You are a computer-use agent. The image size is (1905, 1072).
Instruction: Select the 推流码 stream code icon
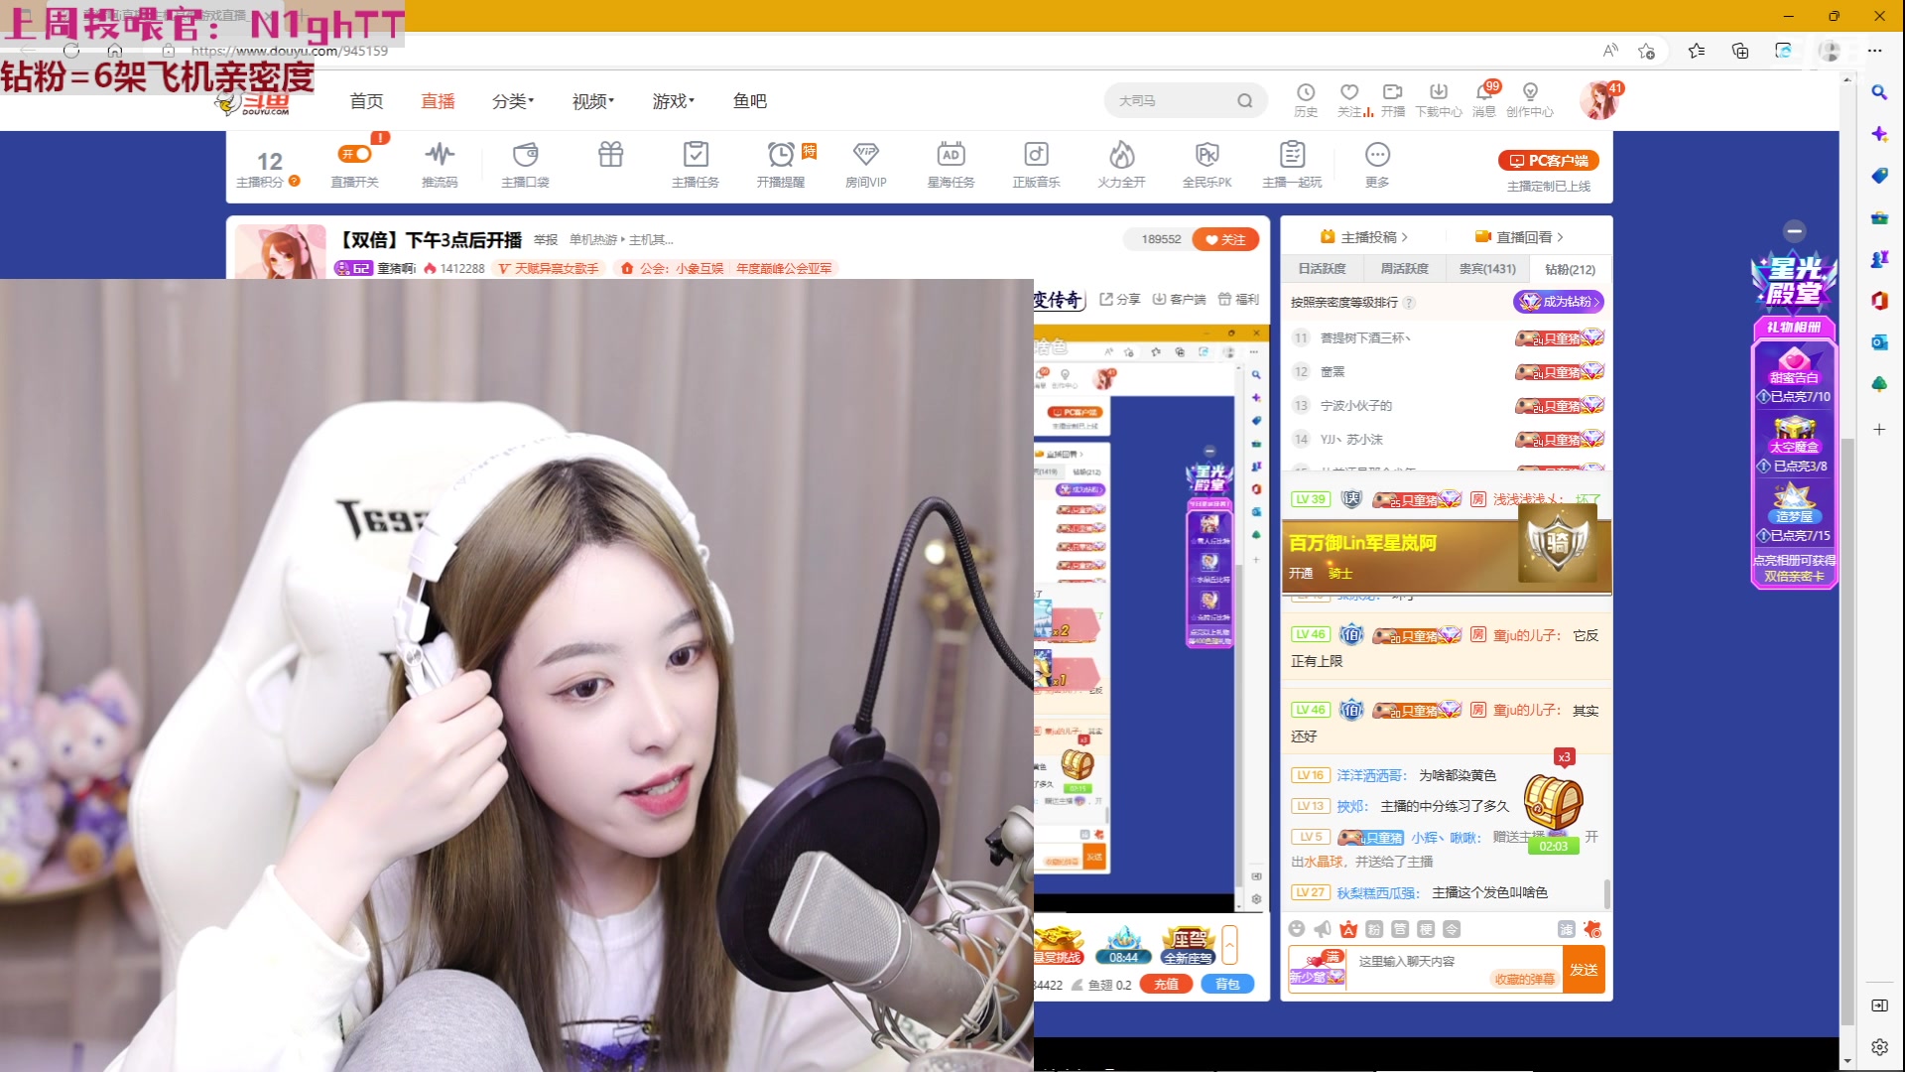point(440,164)
